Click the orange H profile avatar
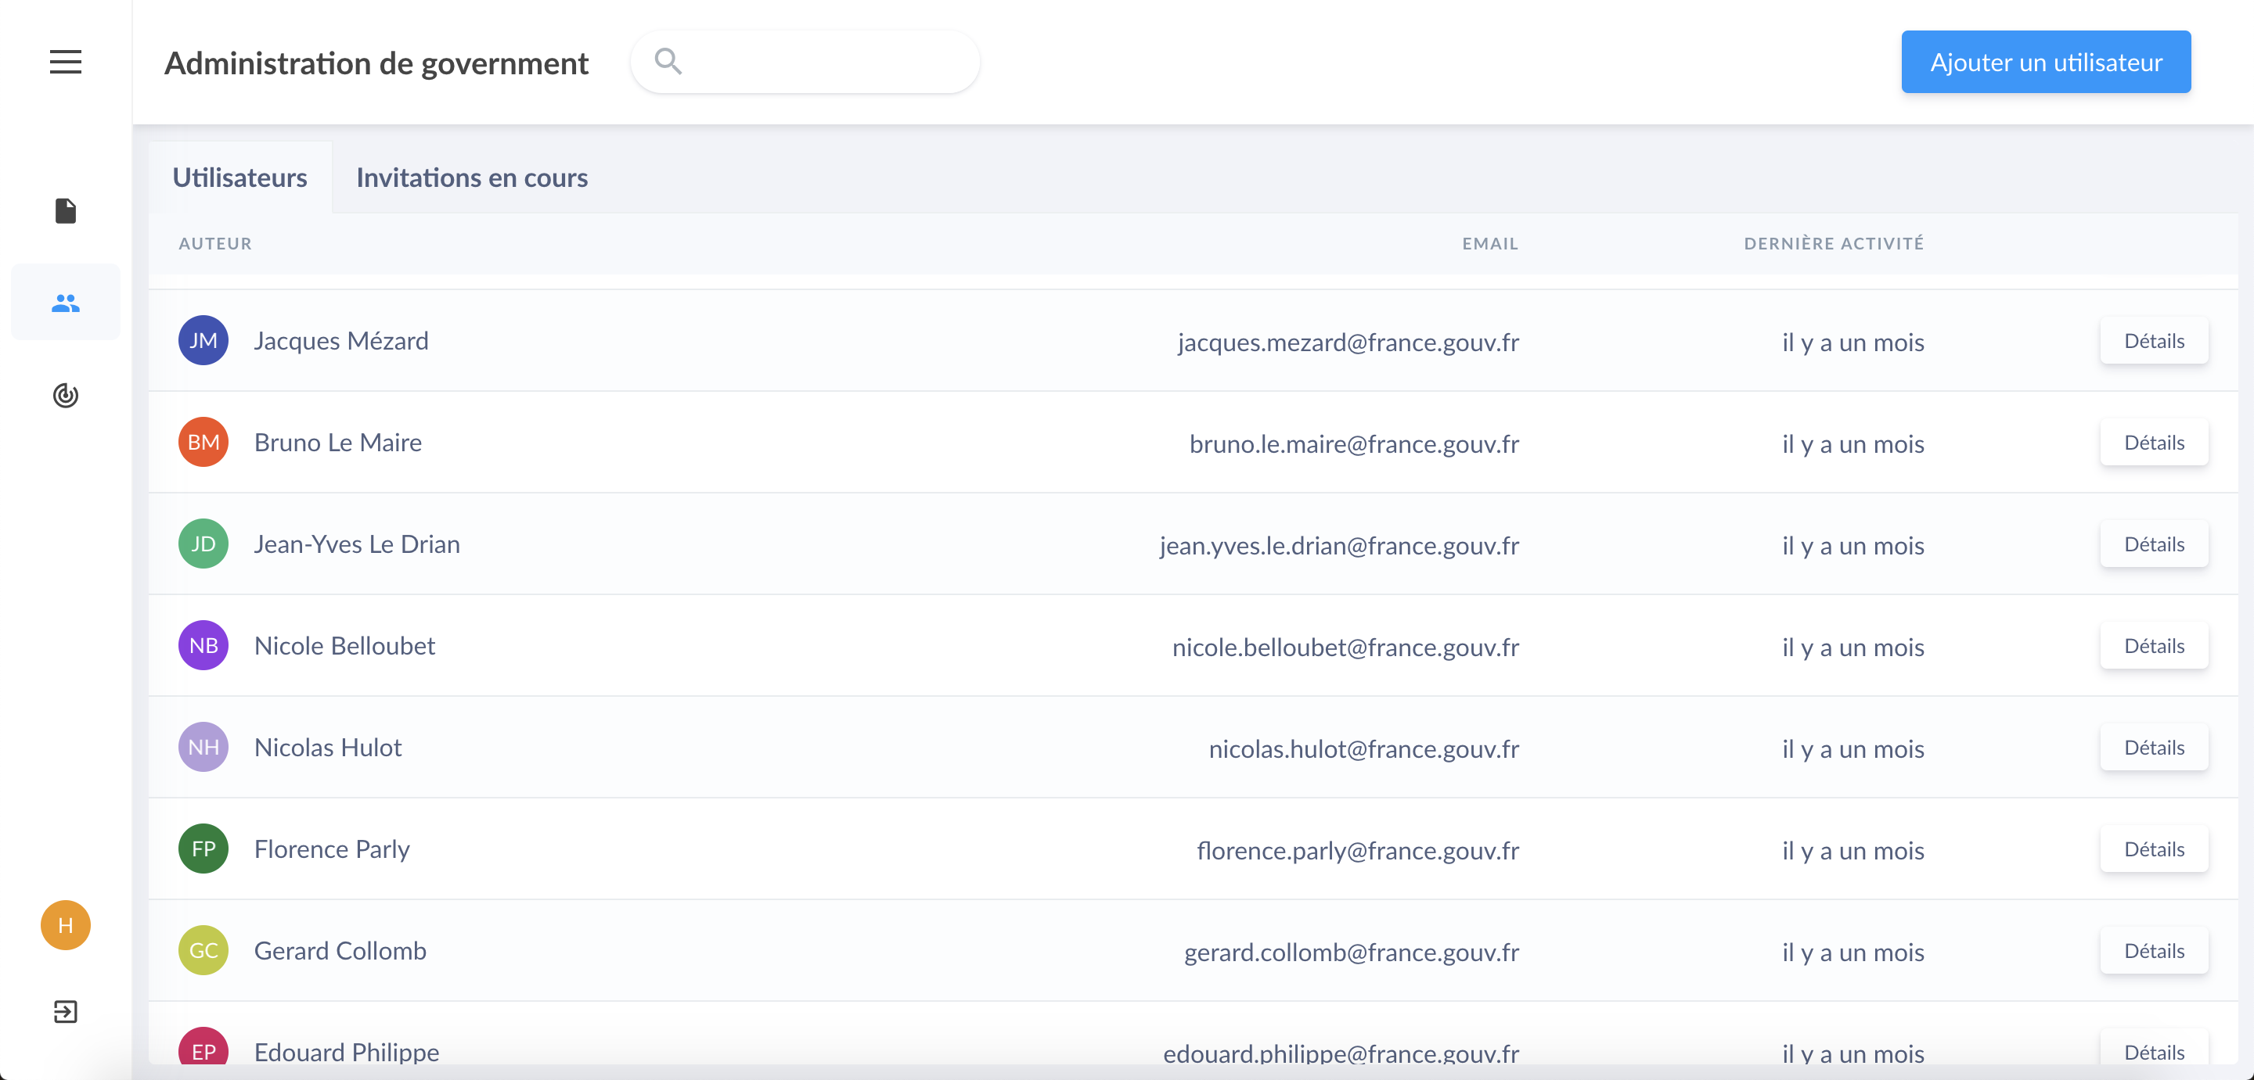 point(66,924)
